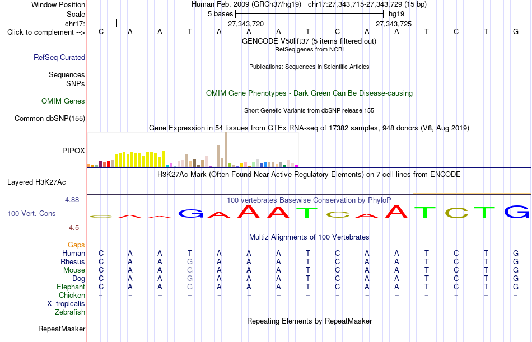Click the GENCODE V50lift37 track title
This screenshot has width=532, height=342.
click(309, 41)
